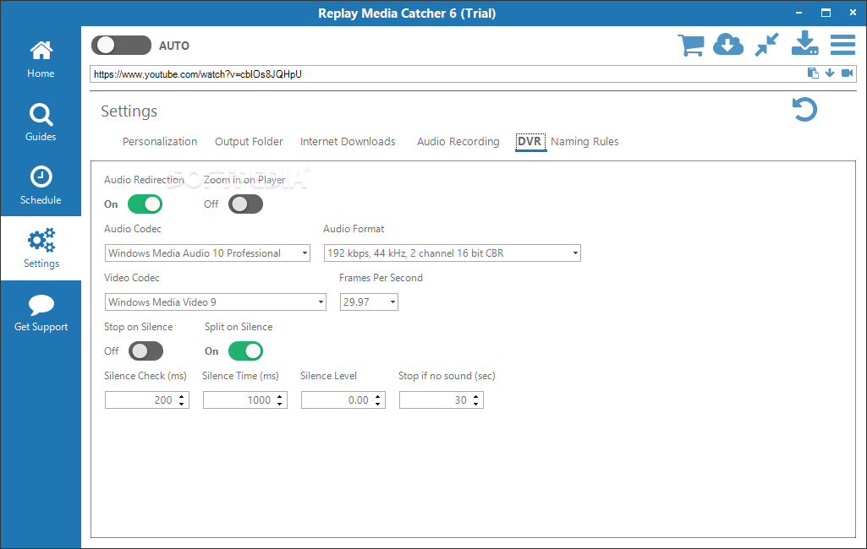The width and height of the screenshot is (867, 549).
Task: Turn off Split on Silence
Action: (245, 351)
